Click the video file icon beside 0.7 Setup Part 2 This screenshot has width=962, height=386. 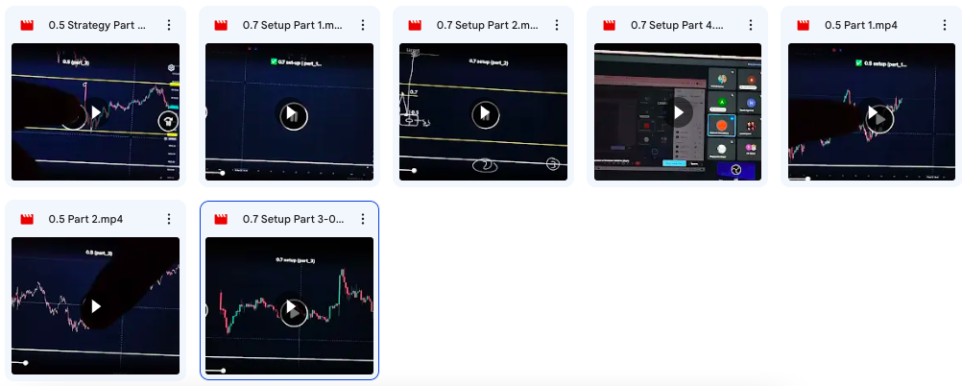click(x=414, y=25)
